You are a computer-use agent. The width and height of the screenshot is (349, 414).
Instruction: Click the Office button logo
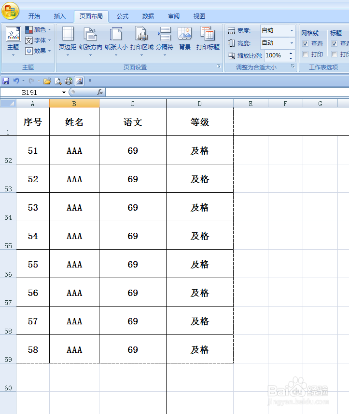10,11
